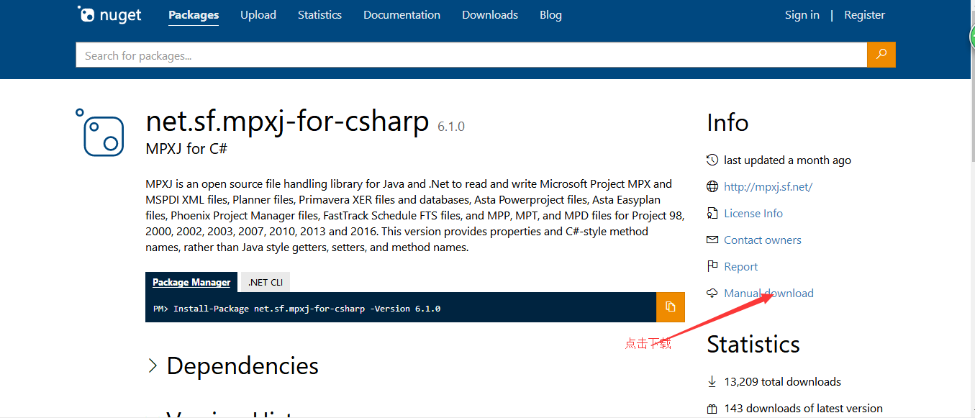Click the Register link
Image resolution: width=975 pixels, height=418 pixels.
click(x=865, y=14)
